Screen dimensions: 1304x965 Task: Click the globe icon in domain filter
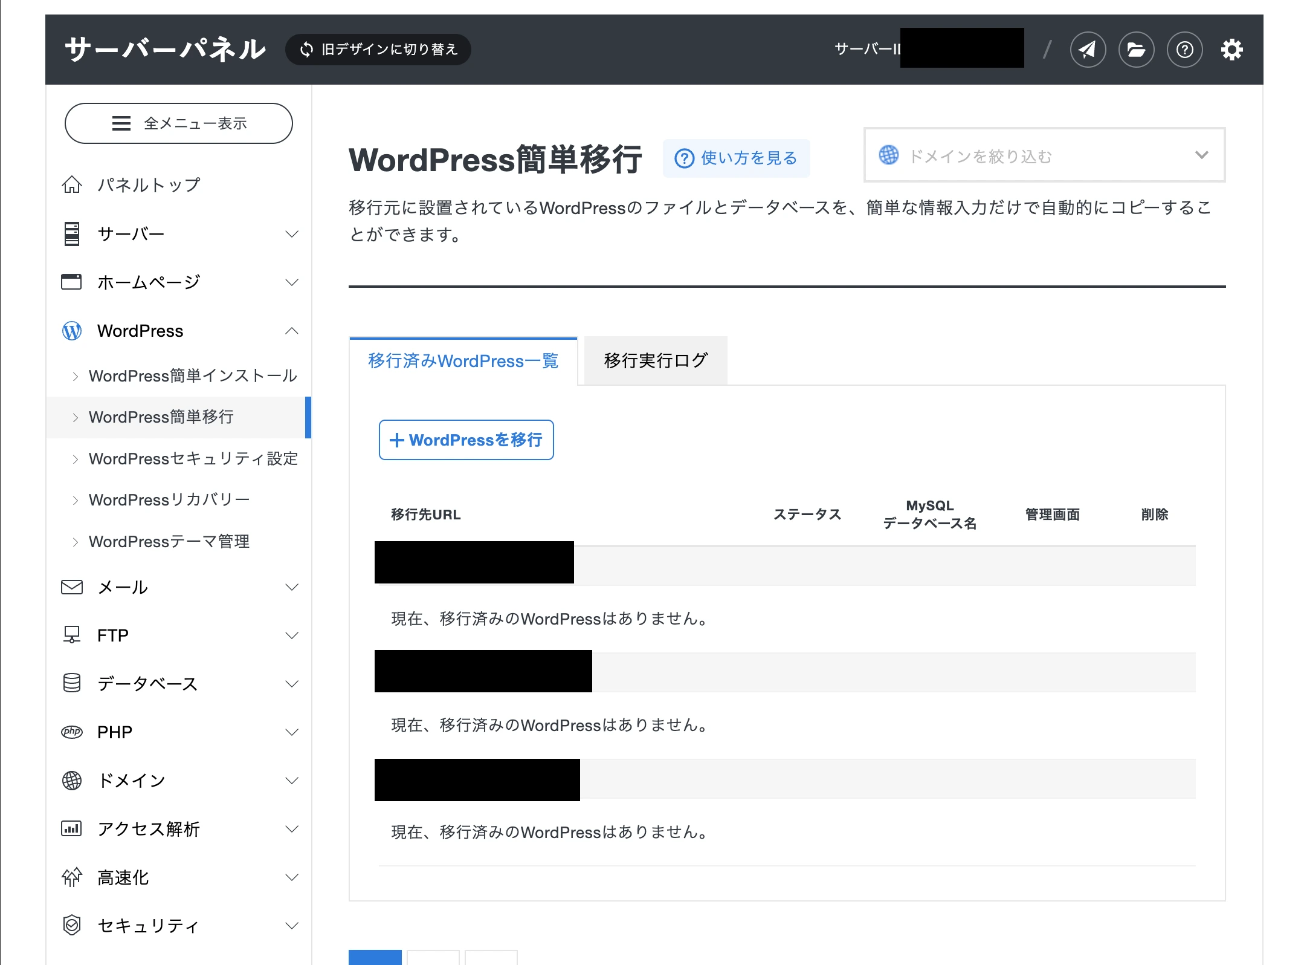[888, 155]
